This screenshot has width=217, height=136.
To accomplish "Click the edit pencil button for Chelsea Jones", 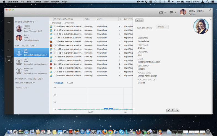I will point(169,110).
